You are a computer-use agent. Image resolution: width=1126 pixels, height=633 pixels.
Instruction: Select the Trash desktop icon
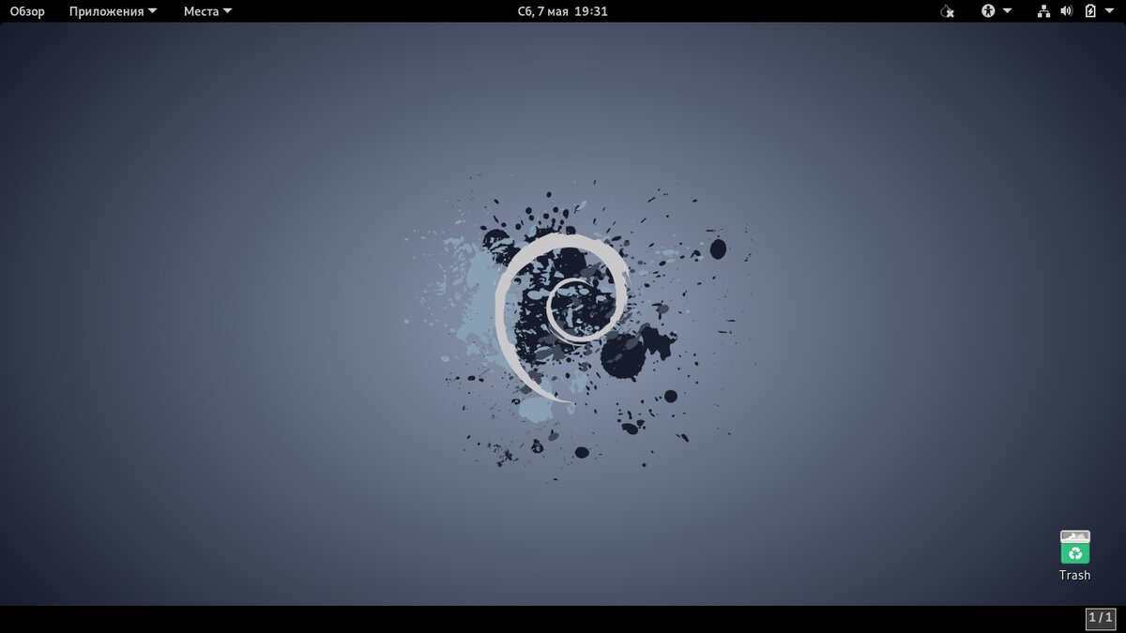(1075, 548)
